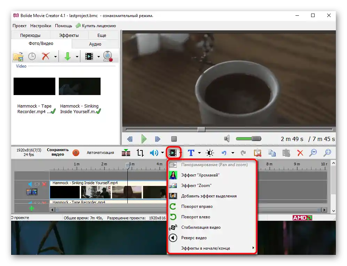Adjust the preview volume slider
The height and width of the screenshot is (266, 347).
[249, 139]
